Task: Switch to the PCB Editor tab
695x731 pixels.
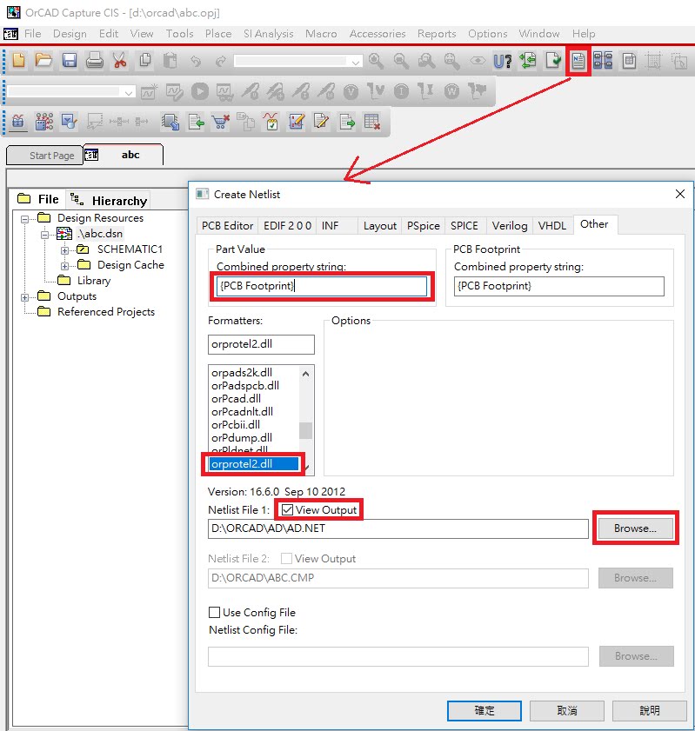Action: (227, 226)
